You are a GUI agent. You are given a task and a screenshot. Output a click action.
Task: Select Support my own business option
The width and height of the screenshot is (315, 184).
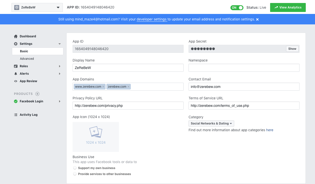75,168
